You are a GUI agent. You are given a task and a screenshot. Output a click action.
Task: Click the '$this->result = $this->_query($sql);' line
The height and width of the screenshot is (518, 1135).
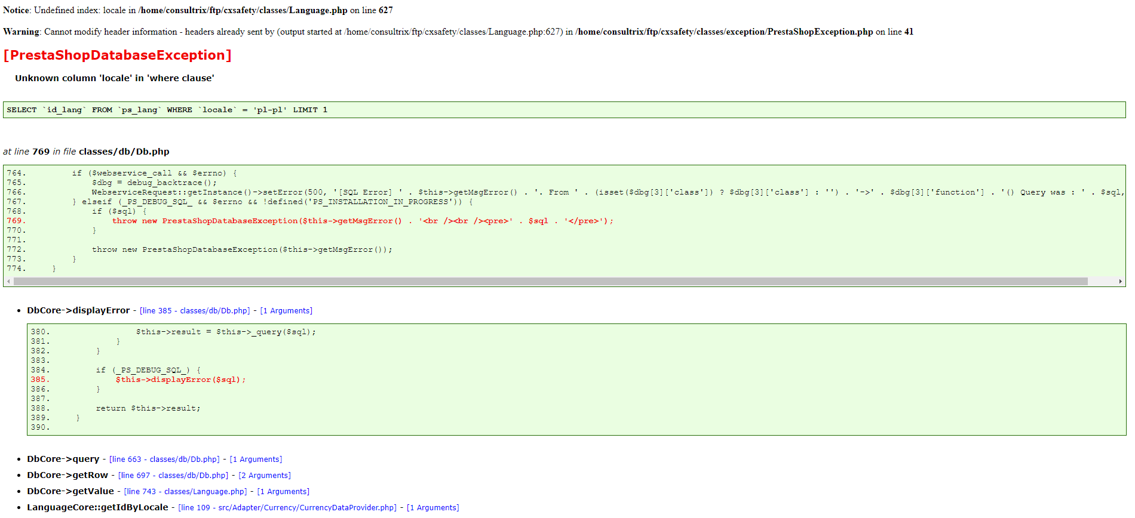click(226, 332)
